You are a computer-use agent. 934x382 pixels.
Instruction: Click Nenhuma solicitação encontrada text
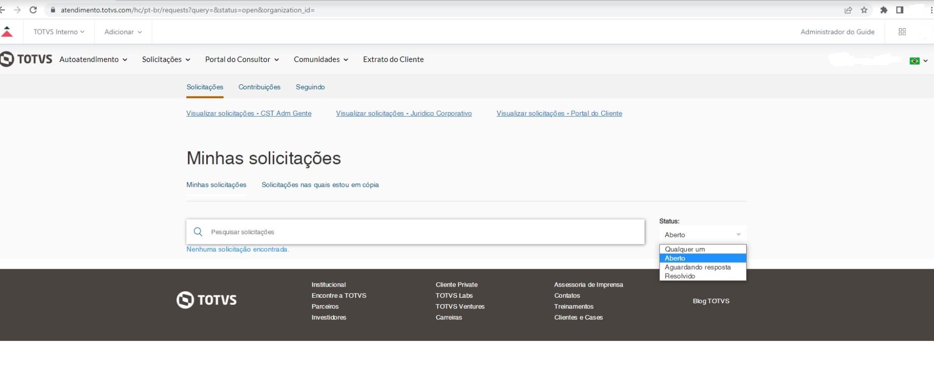point(238,249)
